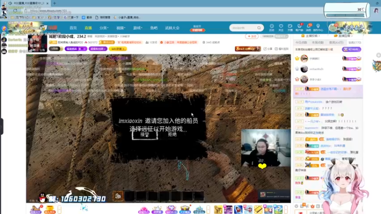This screenshot has height=214, width=381.
Task: Focus the site search input field
Action: click(x=243, y=28)
